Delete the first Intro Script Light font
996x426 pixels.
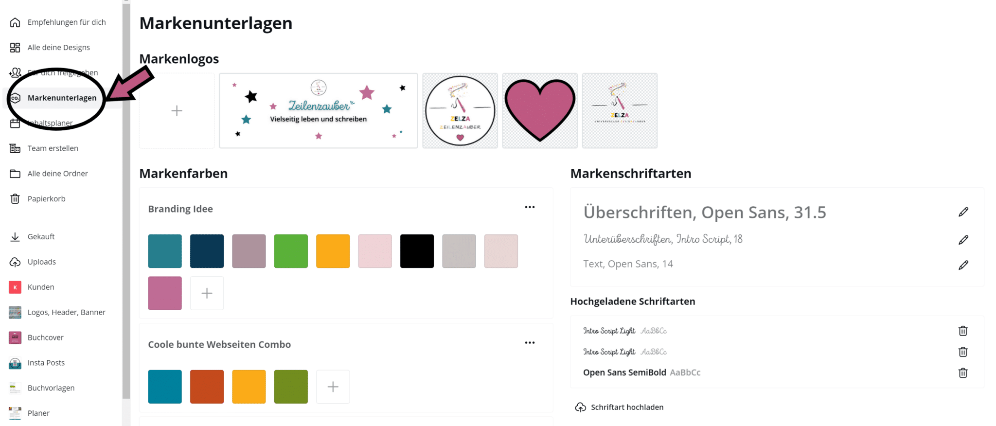[962, 331]
